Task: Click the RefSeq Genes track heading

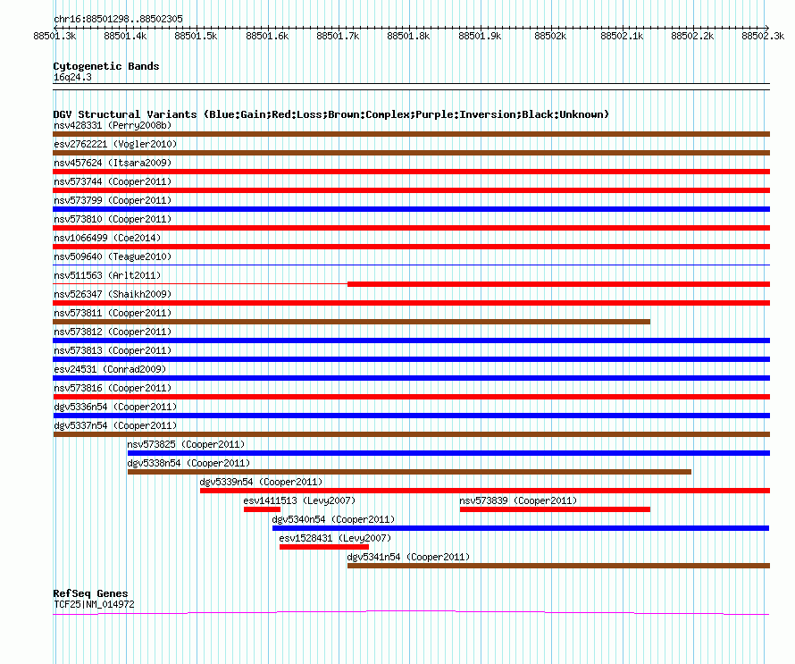Action: click(x=91, y=593)
